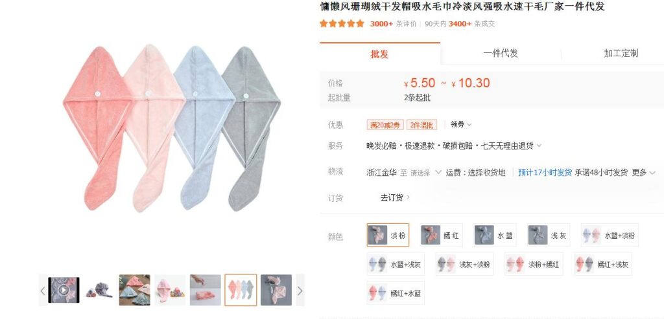Switch to the 一件代发 tab
This screenshot has width=664, height=319.
point(501,53)
